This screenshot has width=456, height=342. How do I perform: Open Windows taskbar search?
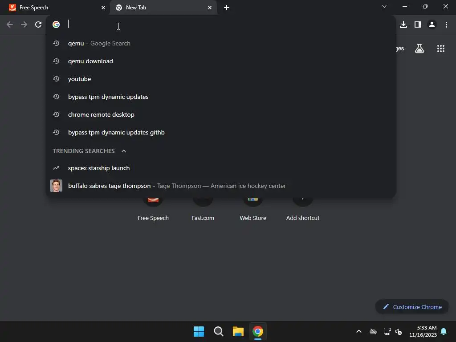pos(218,331)
